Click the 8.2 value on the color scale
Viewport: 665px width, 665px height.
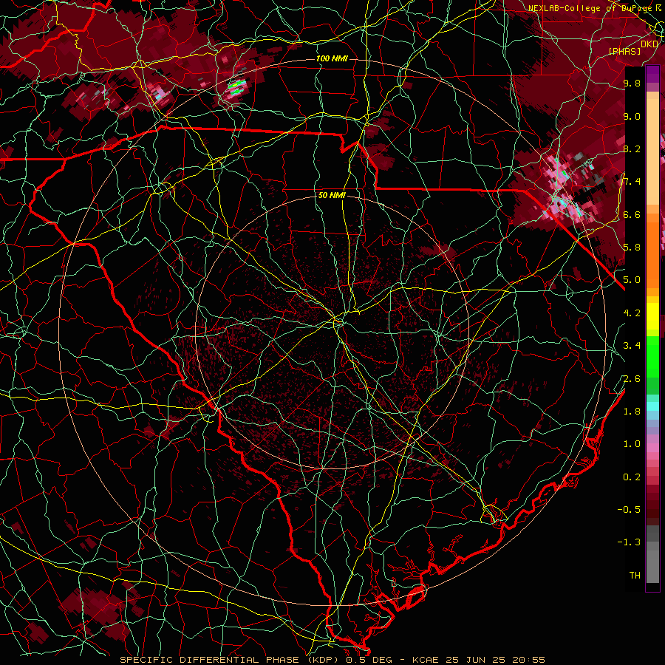point(632,149)
